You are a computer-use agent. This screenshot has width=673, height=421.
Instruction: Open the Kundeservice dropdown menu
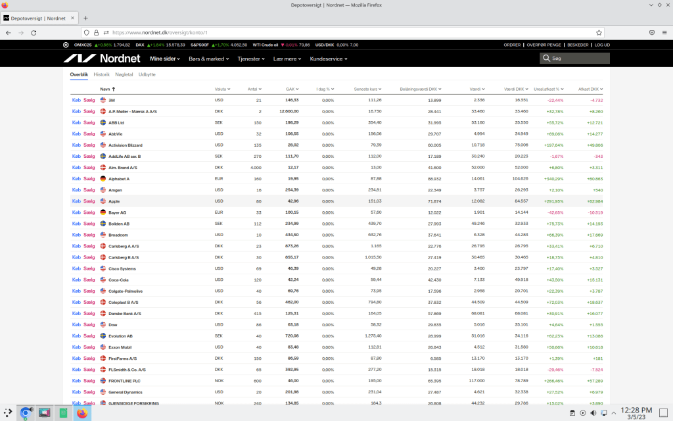pyautogui.click(x=328, y=59)
